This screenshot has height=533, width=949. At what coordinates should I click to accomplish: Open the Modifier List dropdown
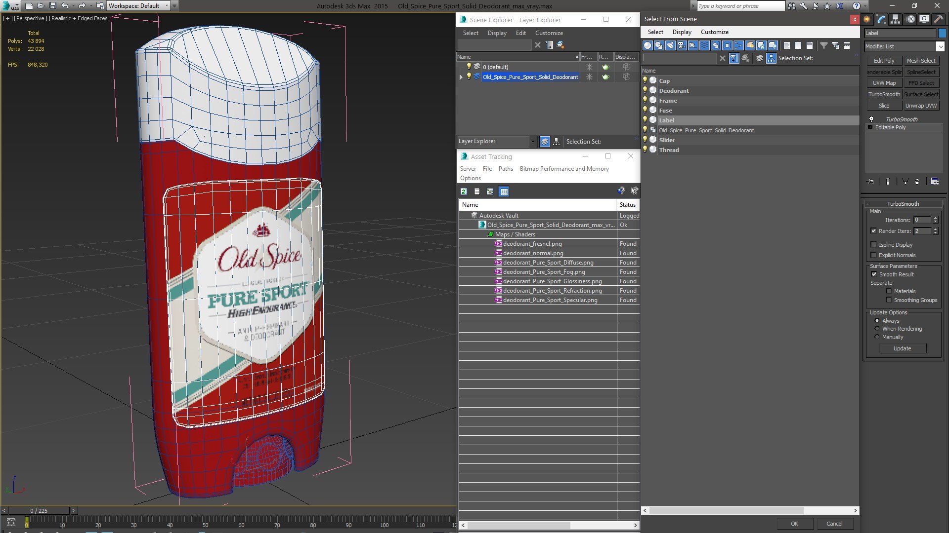(x=940, y=46)
